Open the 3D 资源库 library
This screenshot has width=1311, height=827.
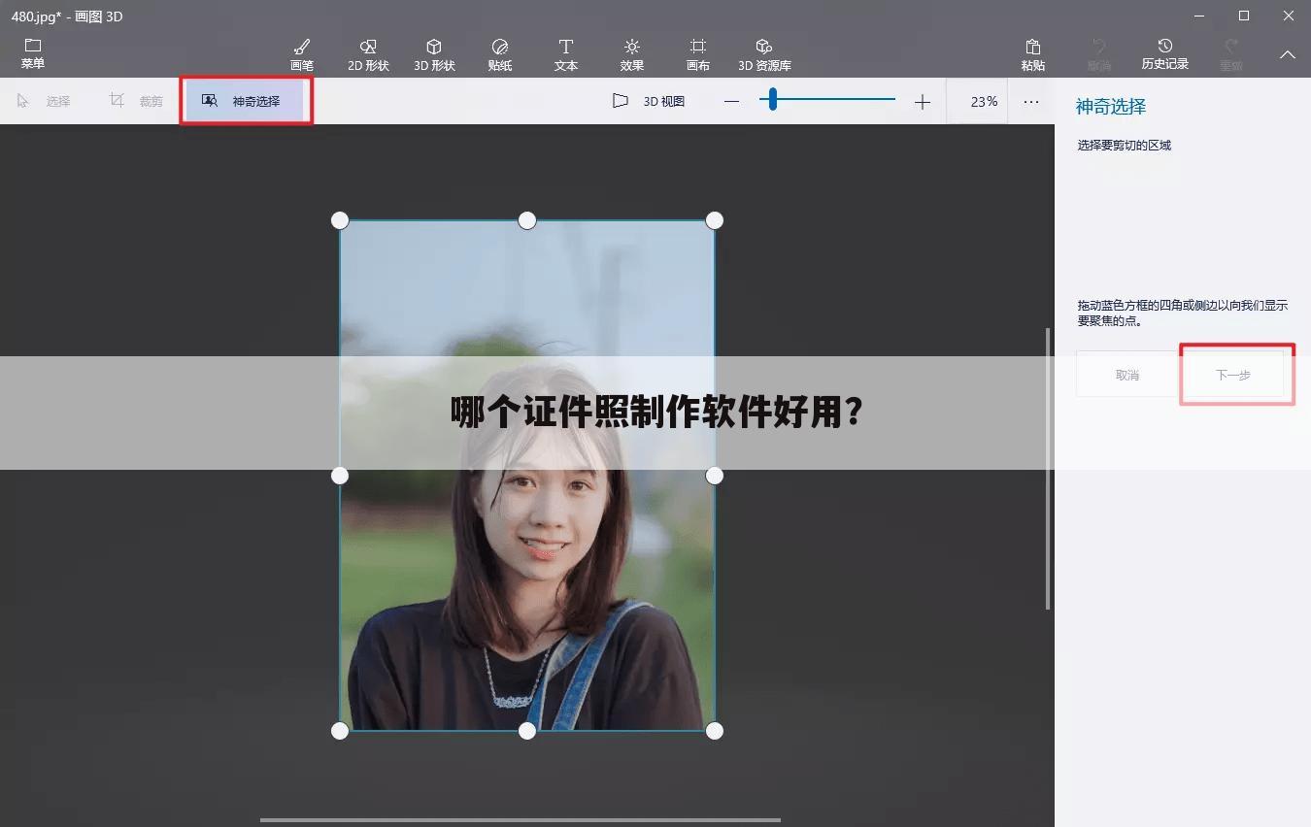click(x=764, y=54)
